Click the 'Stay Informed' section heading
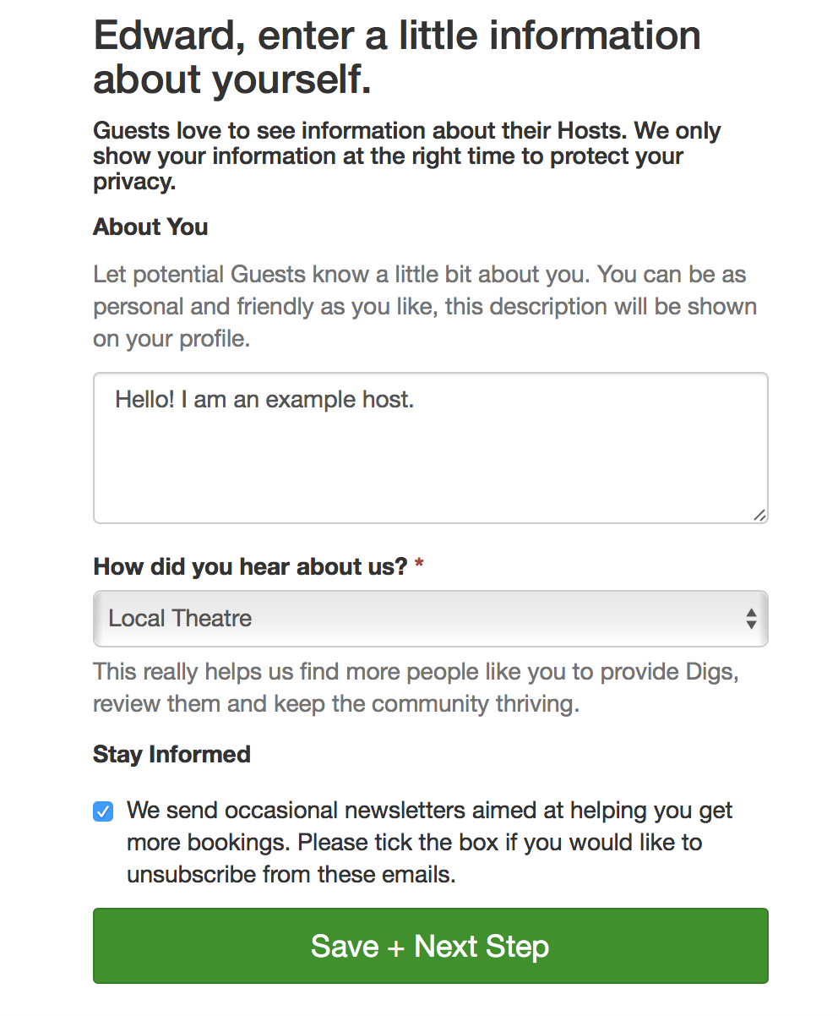The image size is (838, 1016). click(171, 754)
